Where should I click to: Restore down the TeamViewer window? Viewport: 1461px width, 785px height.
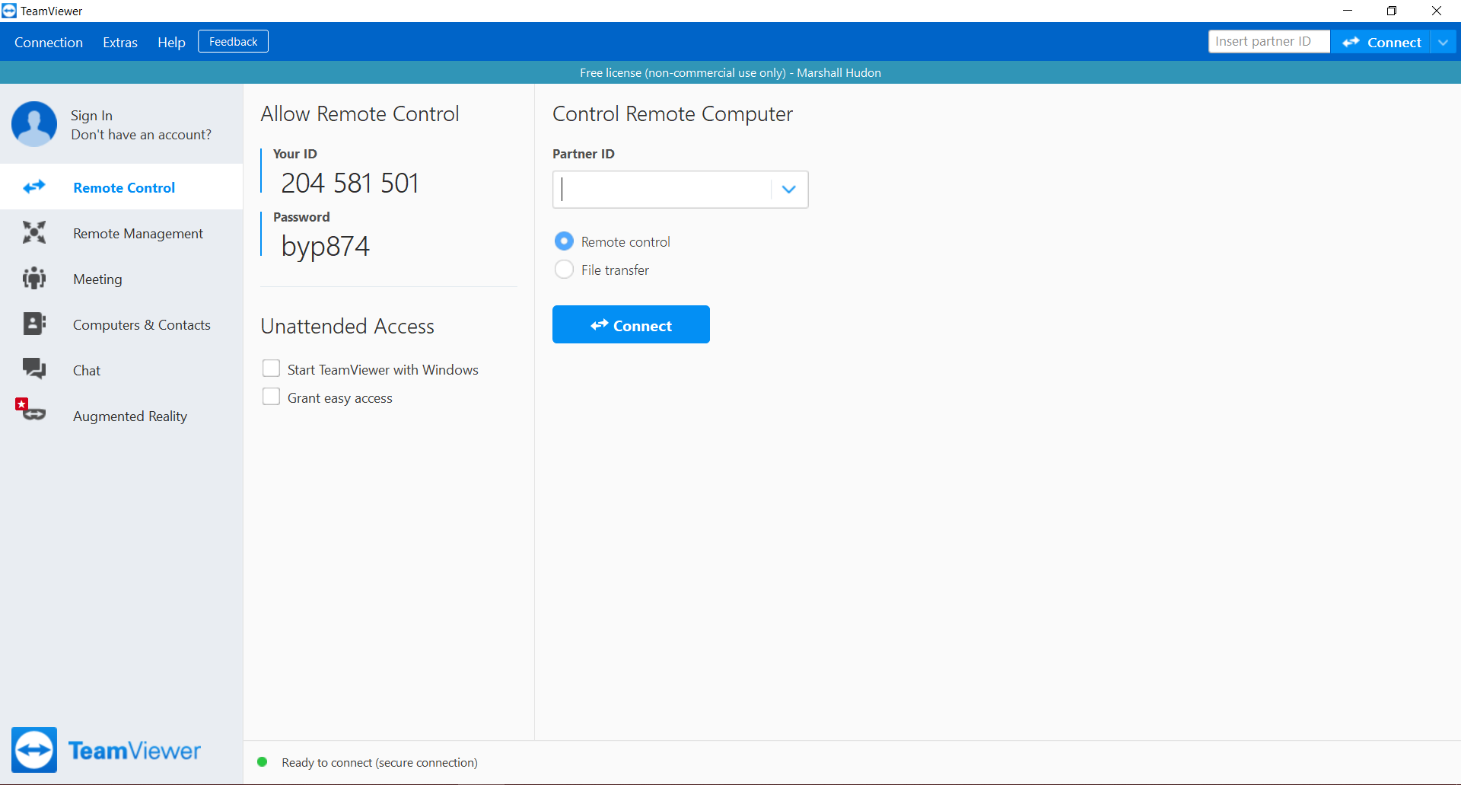[x=1392, y=11]
